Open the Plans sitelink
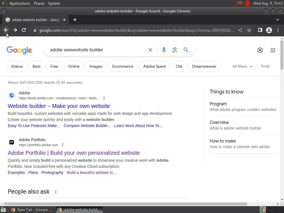 33,173
